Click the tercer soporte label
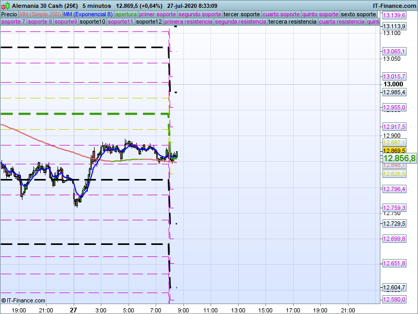This screenshot has width=418, height=314. 241,14
